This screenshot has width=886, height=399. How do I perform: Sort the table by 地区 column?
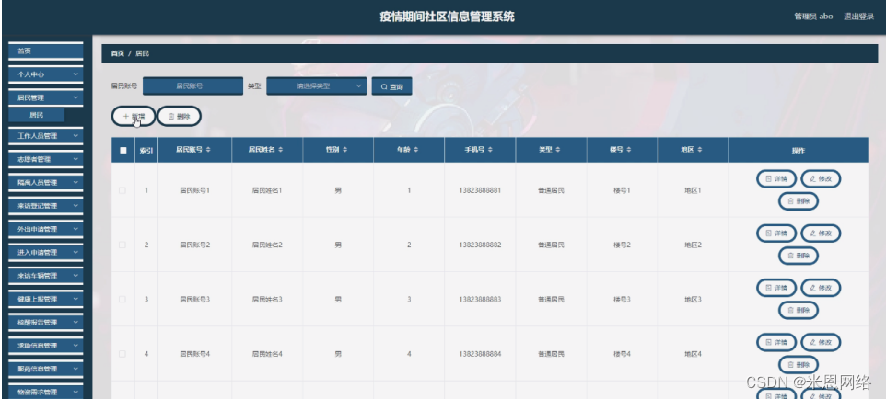[x=700, y=150]
